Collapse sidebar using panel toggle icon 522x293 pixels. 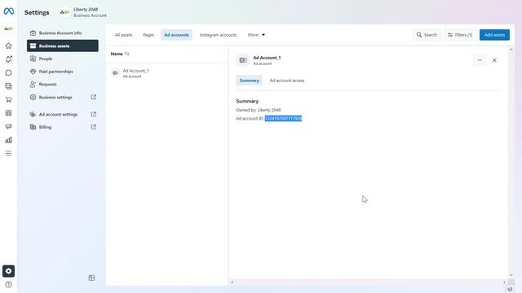pos(92,278)
